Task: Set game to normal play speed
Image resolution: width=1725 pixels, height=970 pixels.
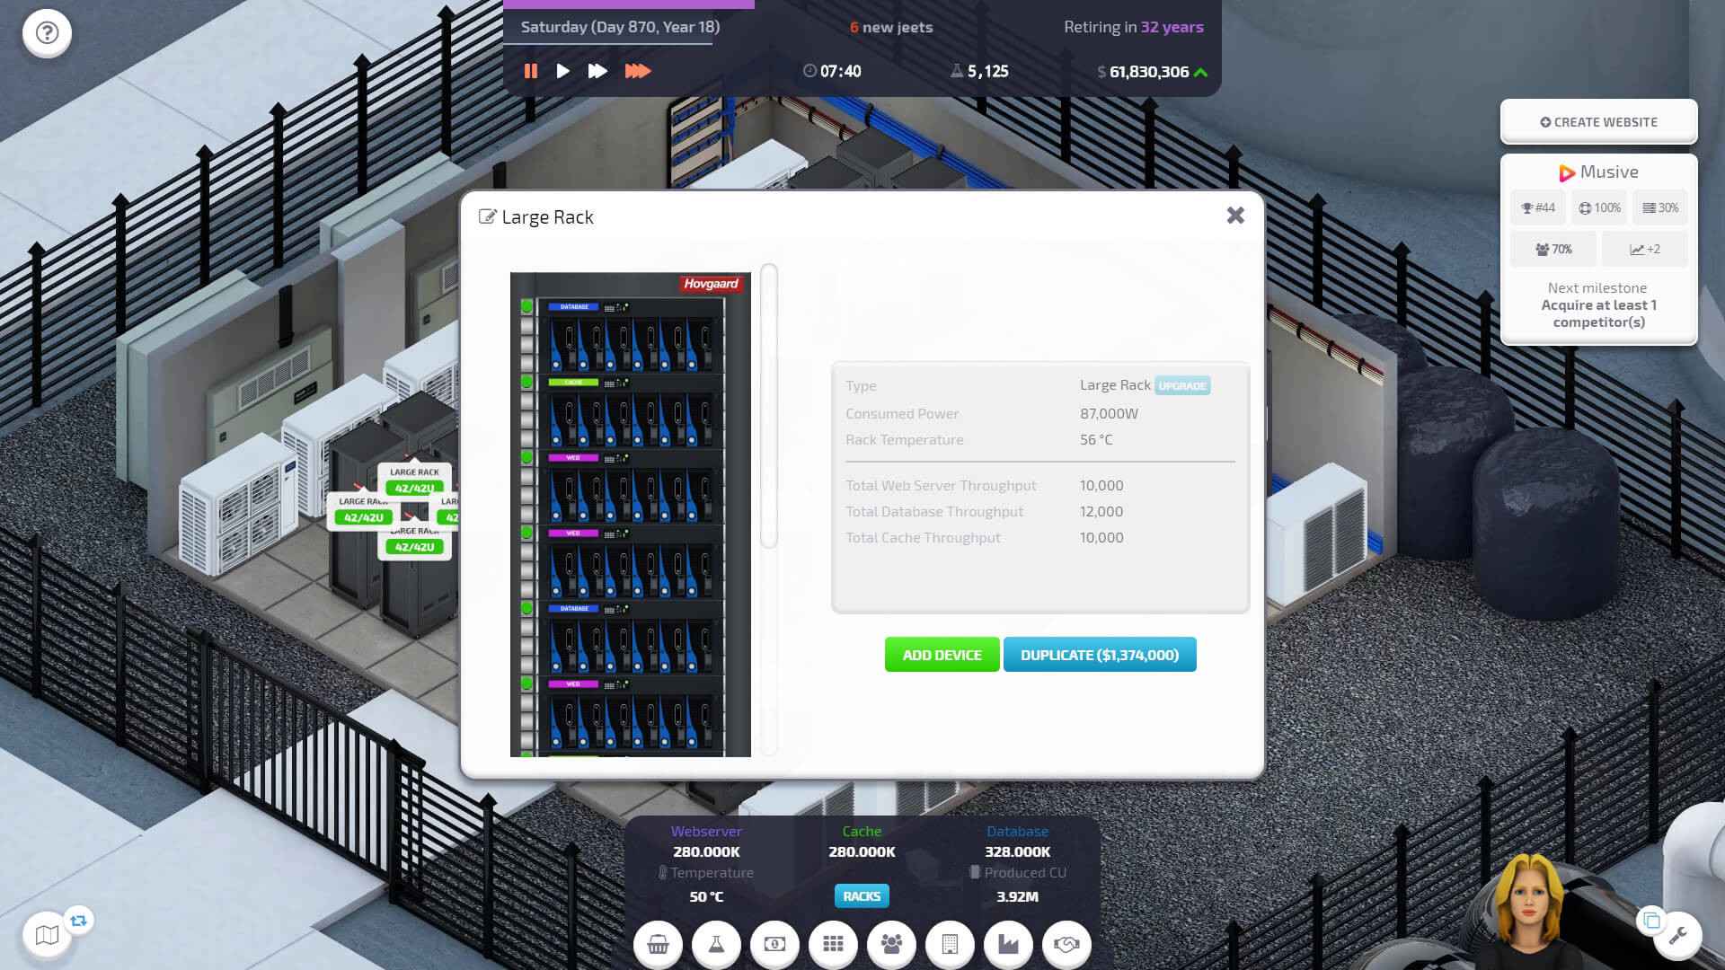Action: pos(562,71)
